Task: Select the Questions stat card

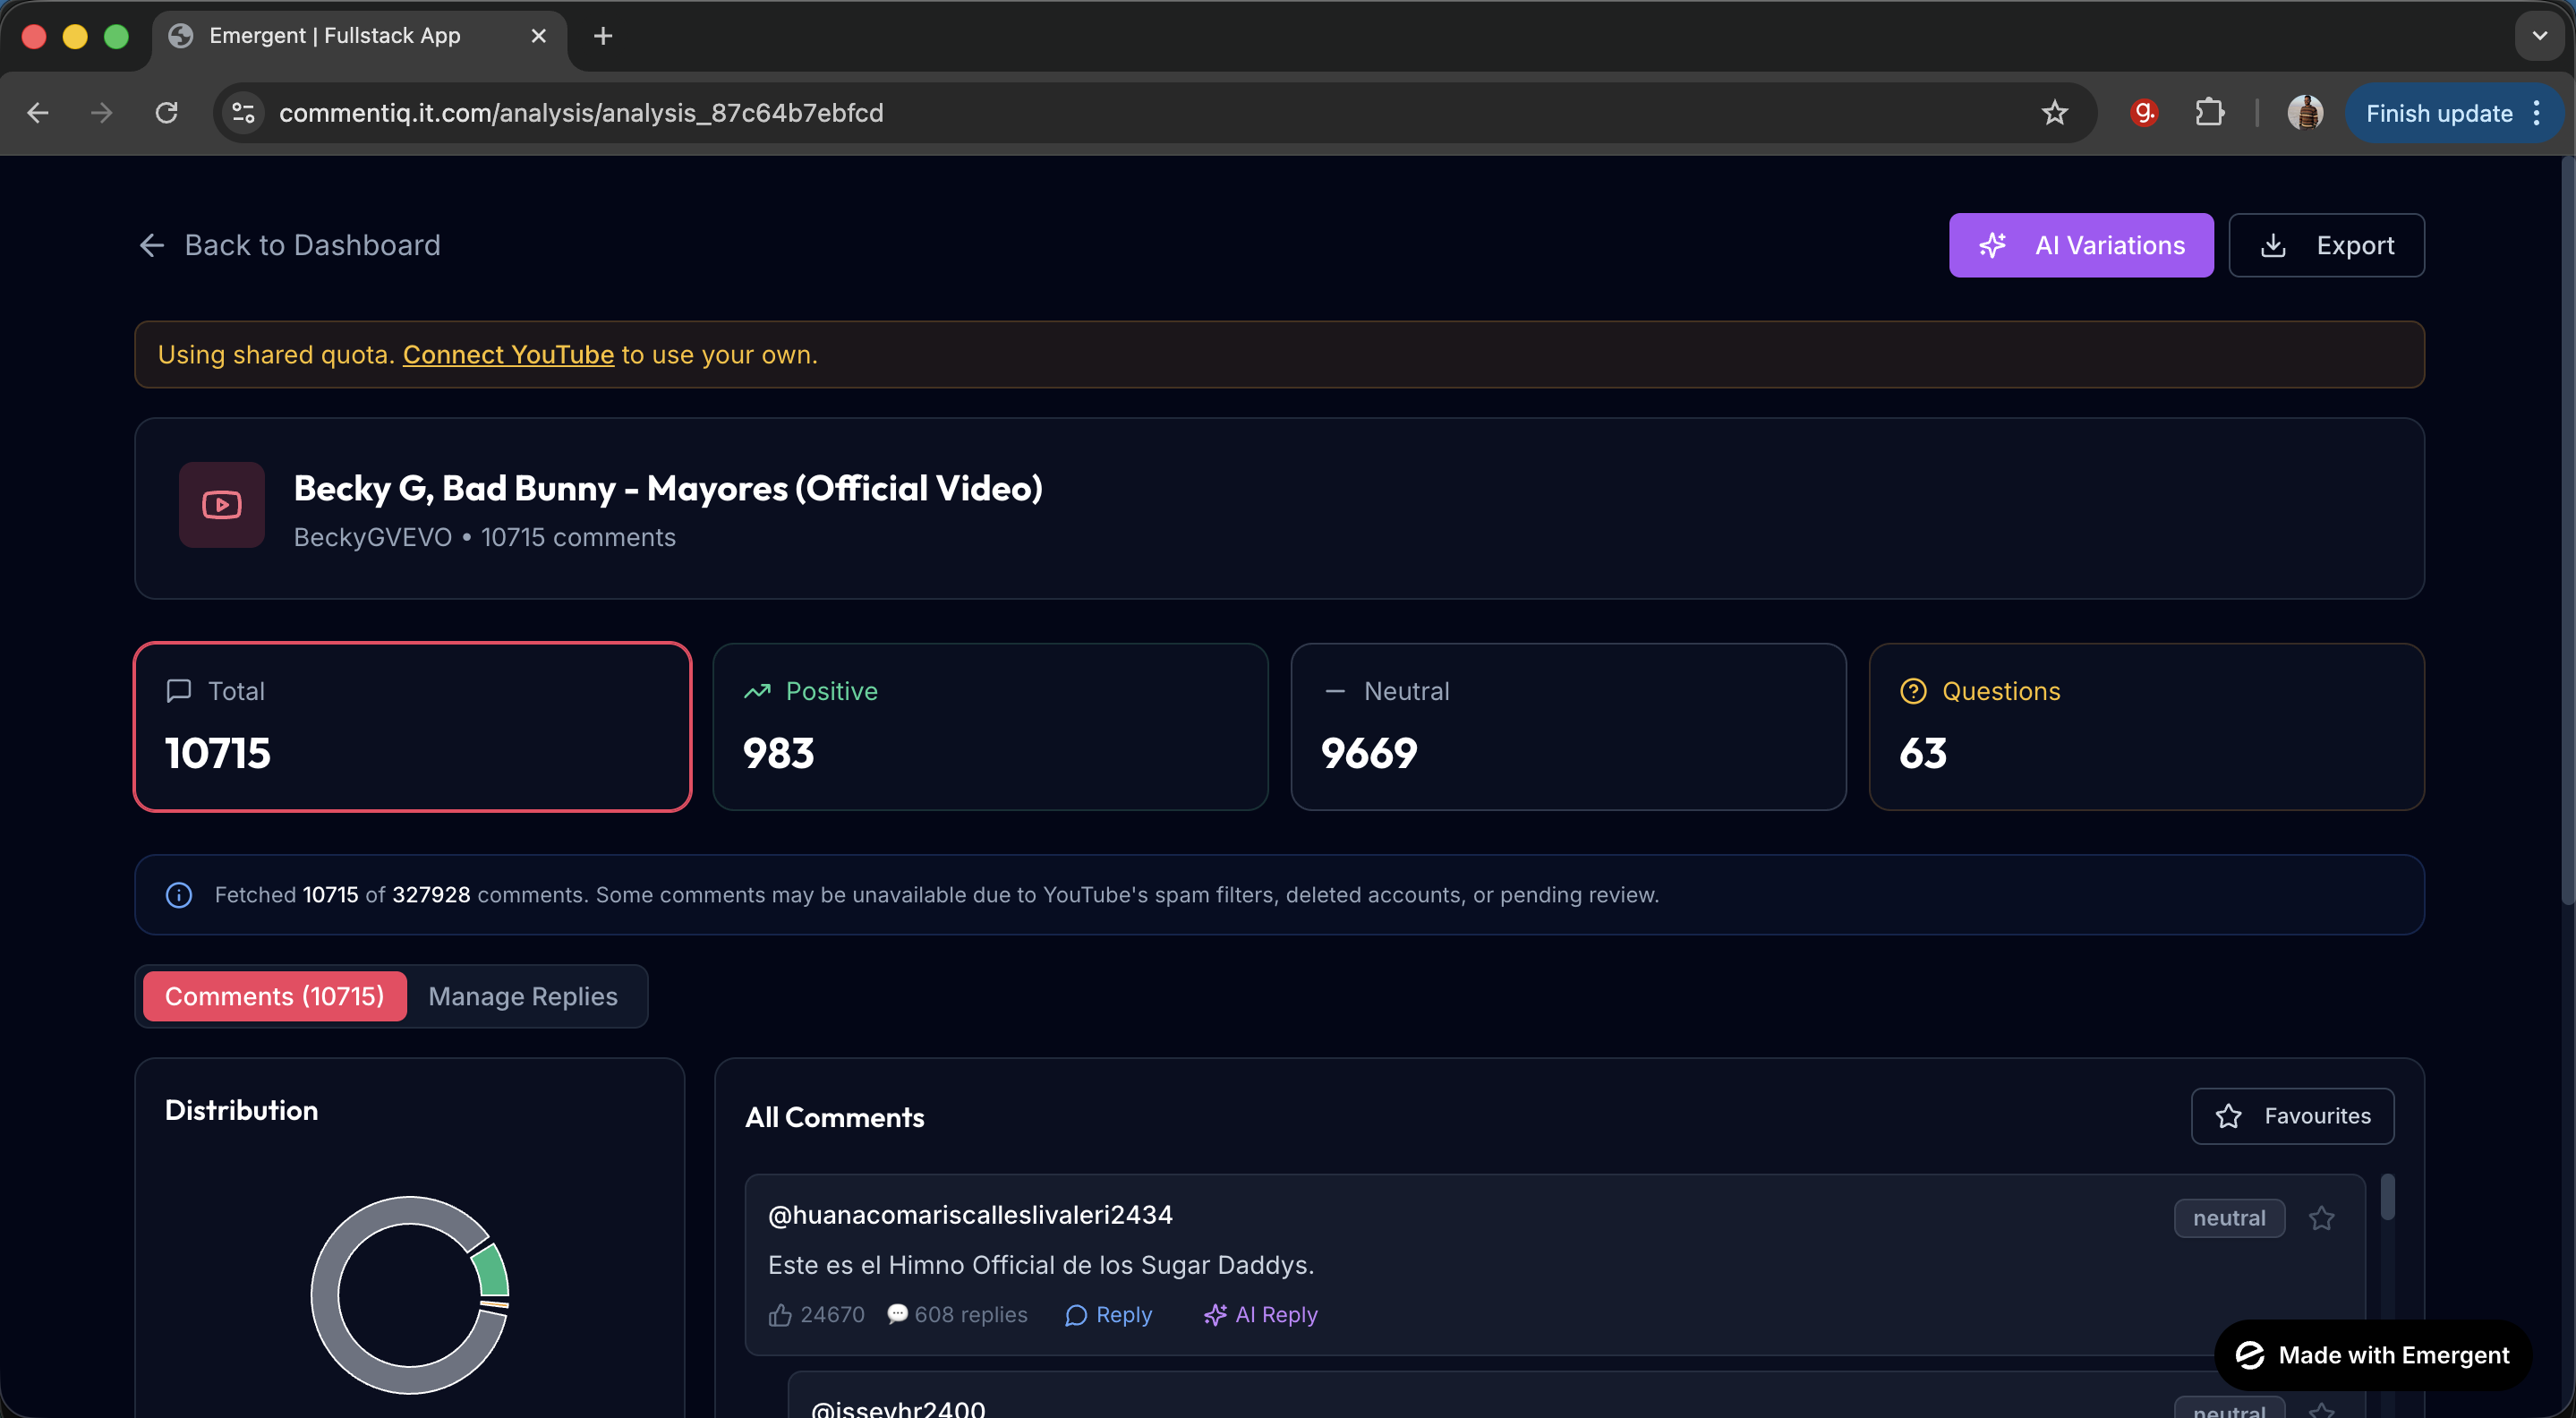Action: point(2145,726)
